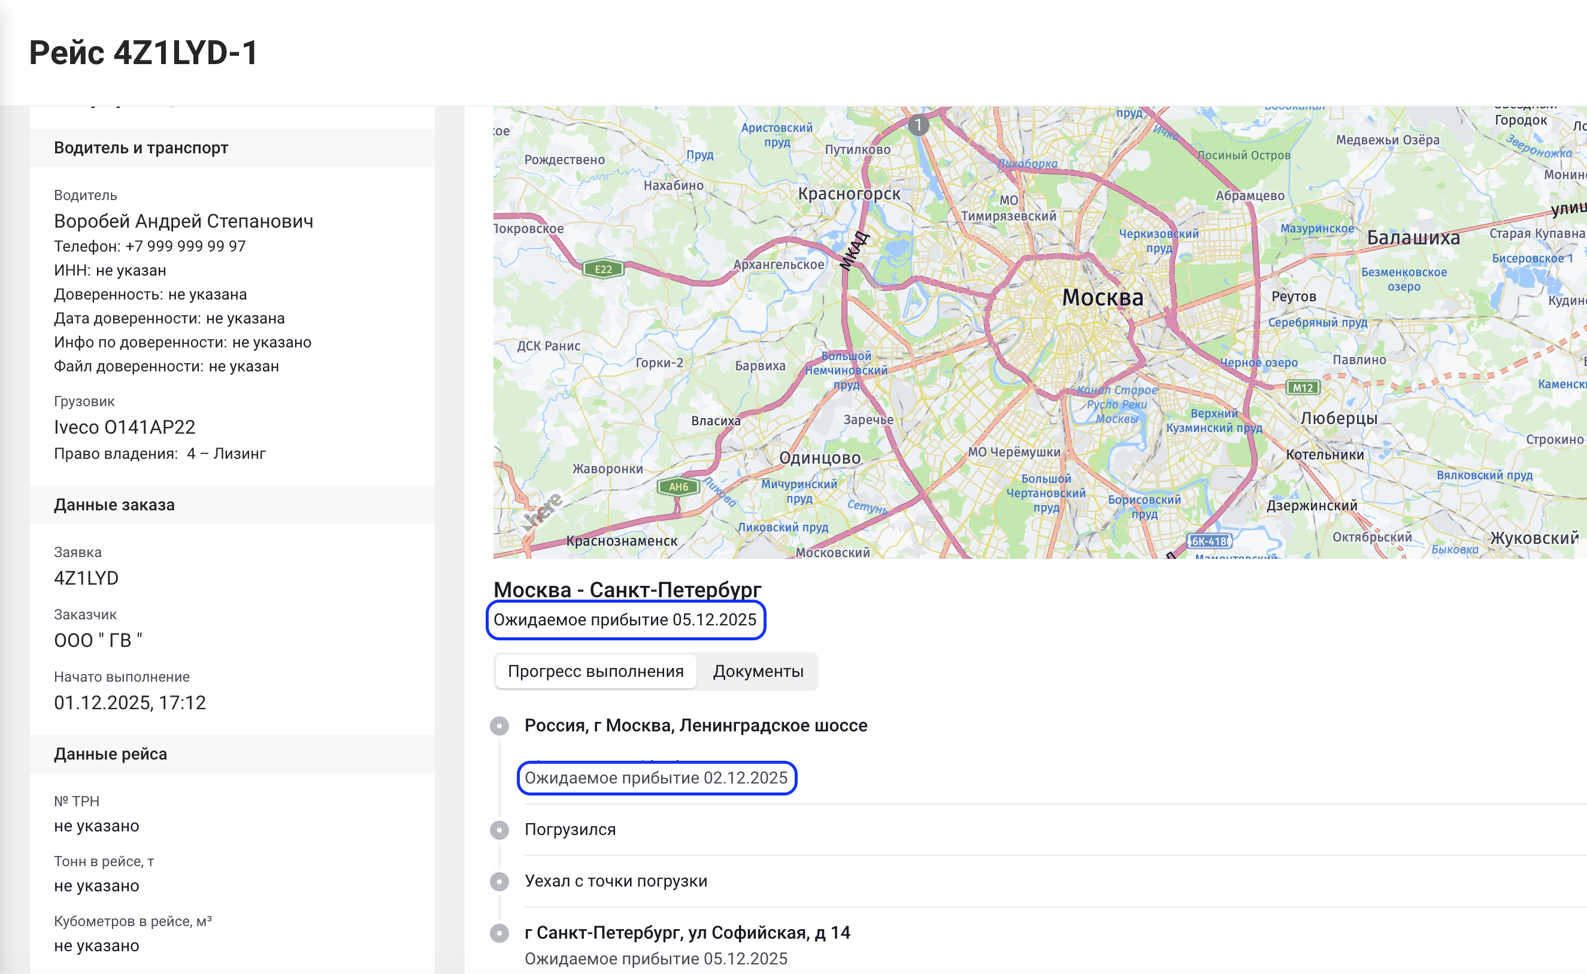Click the driver phone number +7 999 999 99 97

coord(186,246)
